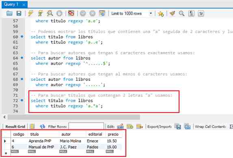Select the cell 'J.C. Paez'
The width and height of the screenshot is (233, 158).
click(x=68, y=147)
